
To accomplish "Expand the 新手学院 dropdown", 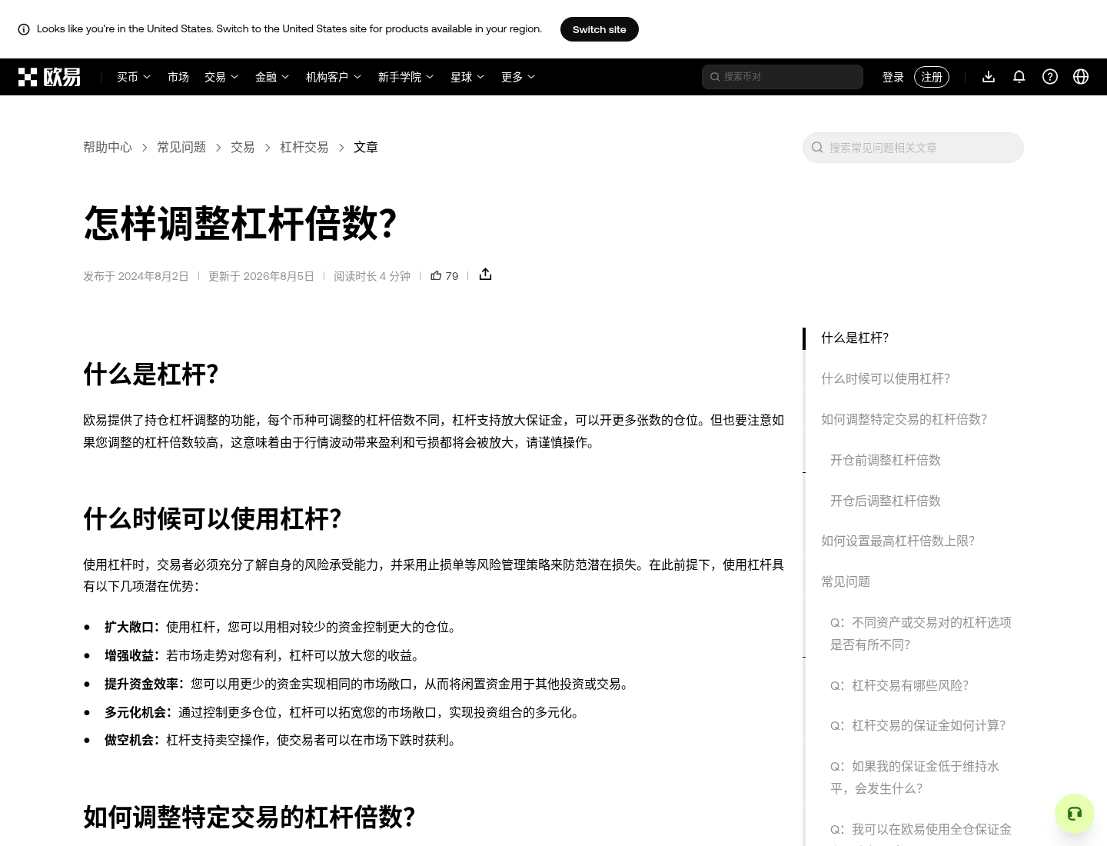I will [x=406, y=77].
